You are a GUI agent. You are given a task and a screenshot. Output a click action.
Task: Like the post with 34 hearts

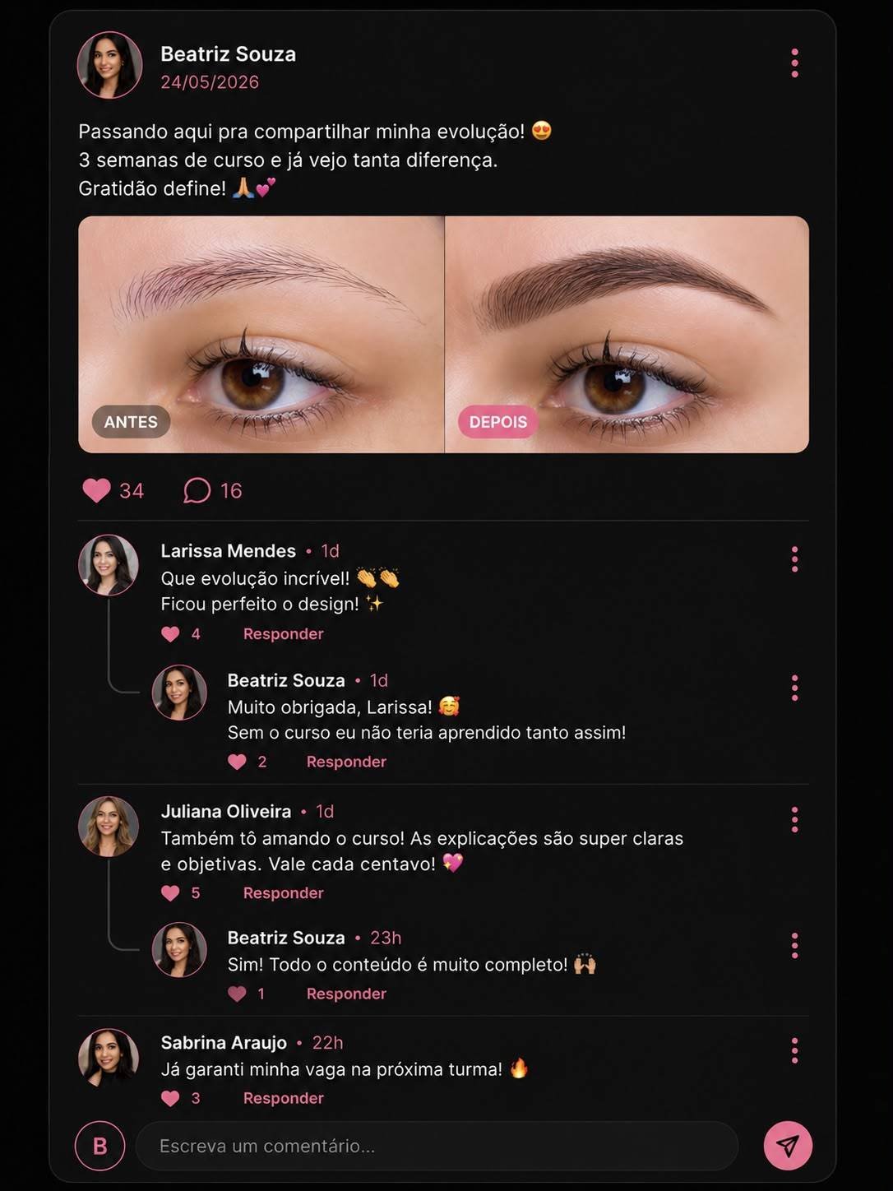click(97, 490)
